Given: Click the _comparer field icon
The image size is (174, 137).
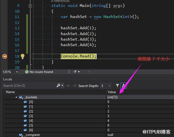Looking at the screenshot, I should click(x=21, y=135).
